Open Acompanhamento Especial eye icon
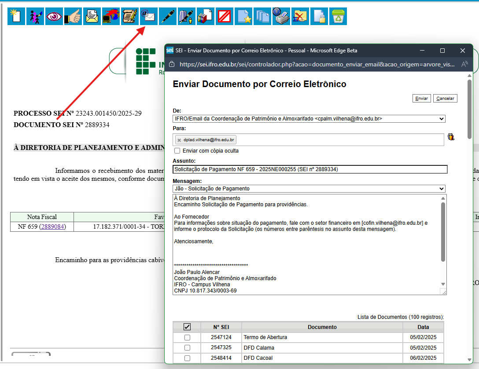This screenshot has width=479, height=369. [54, 17]
